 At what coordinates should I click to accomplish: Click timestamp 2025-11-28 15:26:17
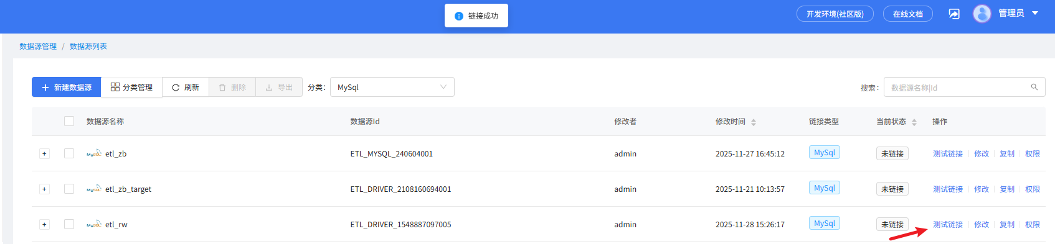click(x=750, y=225)
